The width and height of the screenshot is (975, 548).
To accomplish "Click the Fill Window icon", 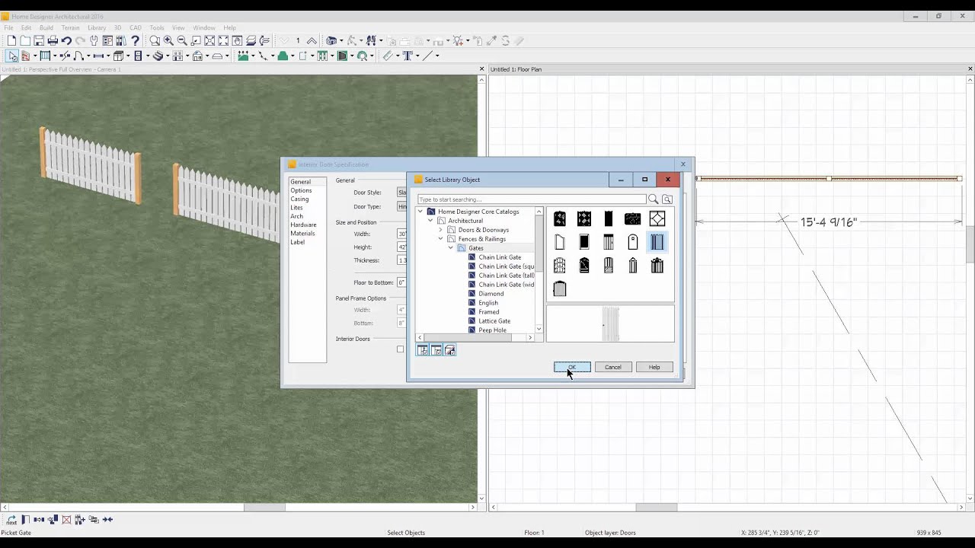I will point(209,40).
